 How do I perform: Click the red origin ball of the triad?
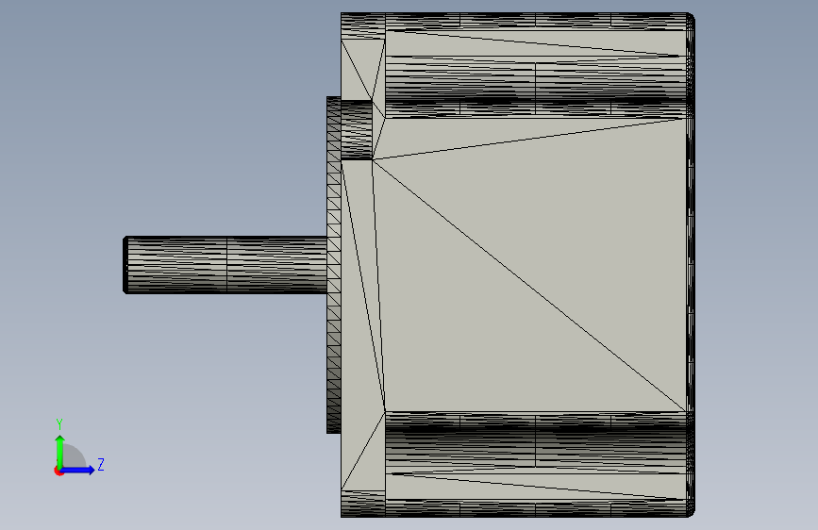click(x=58, y=471)
